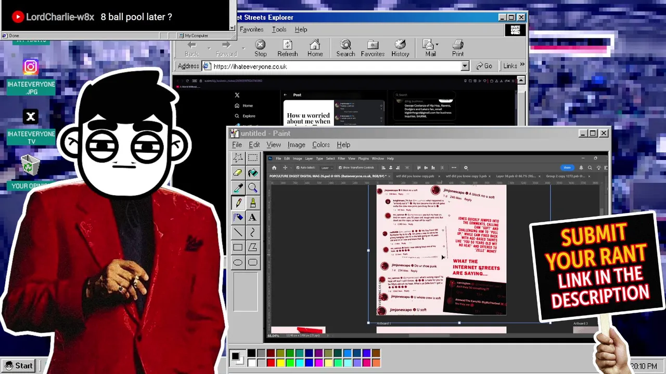This screenshot has height=374, width=666.
Task: Click the browser address input field
Action: (x=336, y=66)
